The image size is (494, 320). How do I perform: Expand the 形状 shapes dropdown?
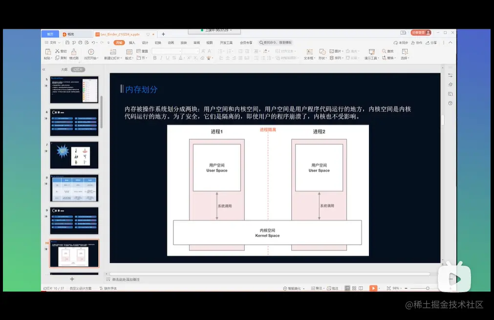point(322,58)
